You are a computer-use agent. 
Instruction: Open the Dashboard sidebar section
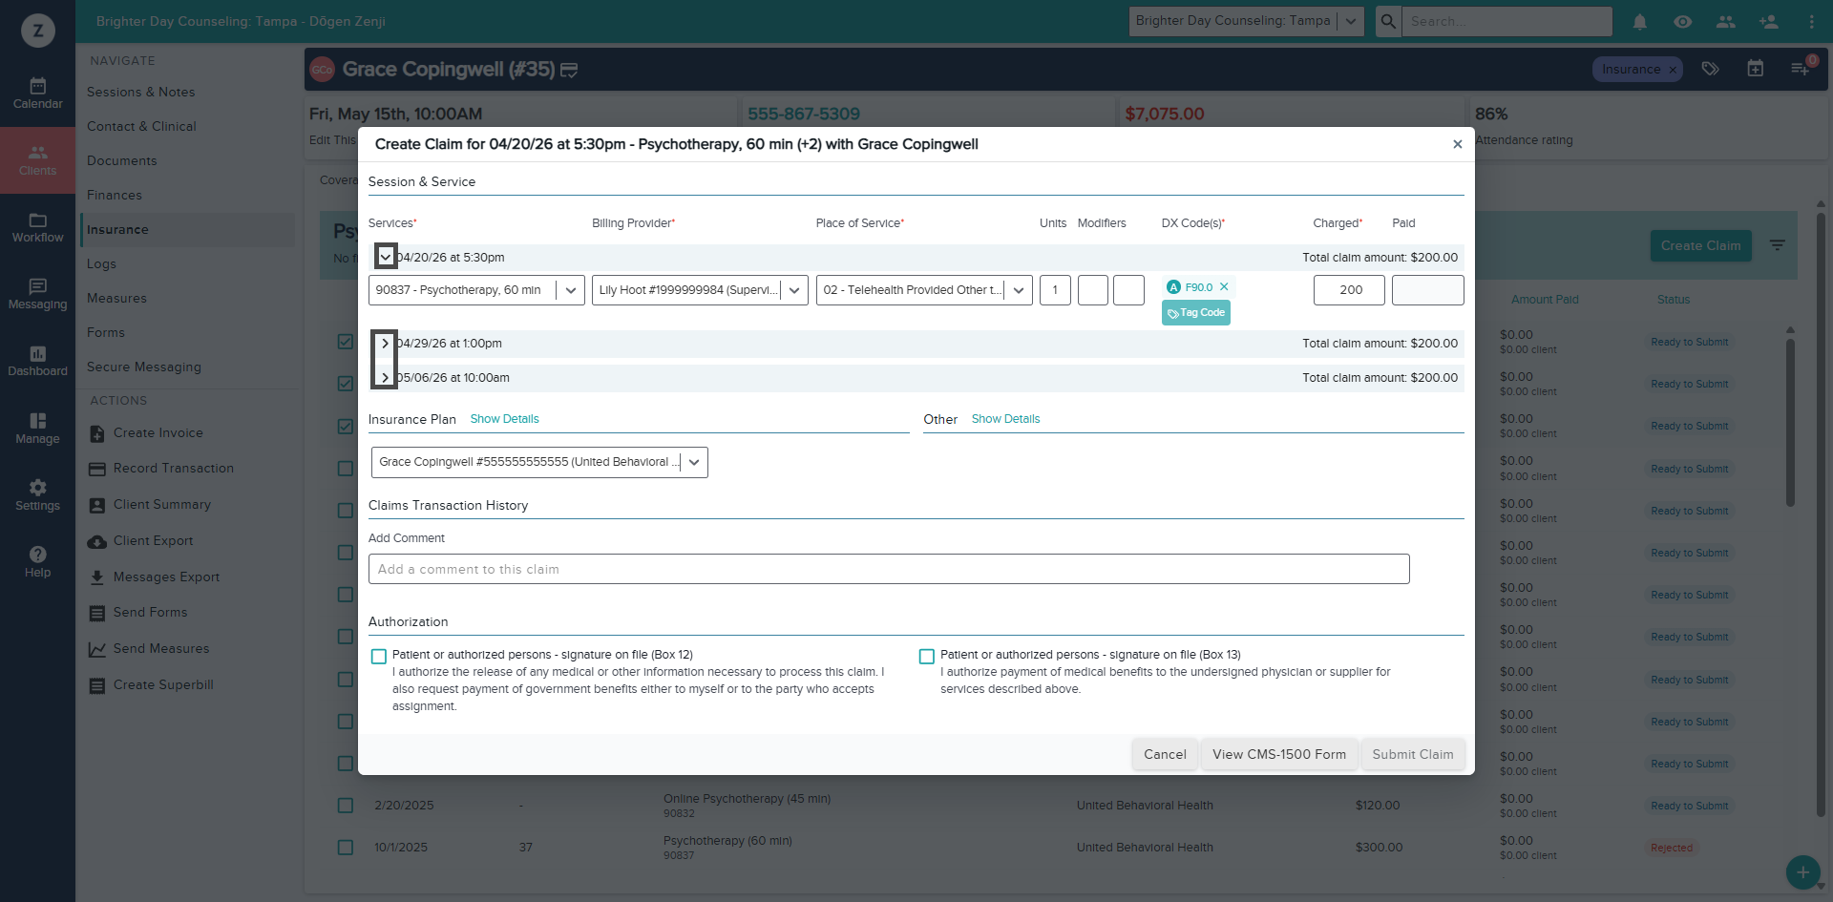[37, 361]
